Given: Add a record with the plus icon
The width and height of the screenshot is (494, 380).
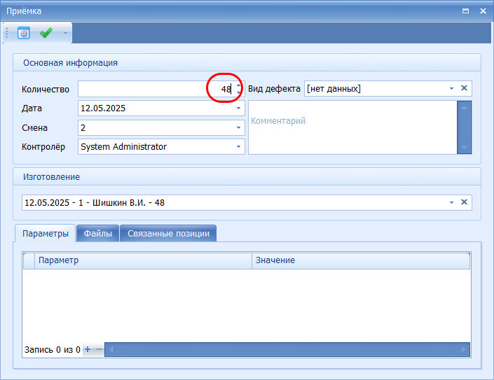Looking at the screenshot, I should (x=88, y=349).
